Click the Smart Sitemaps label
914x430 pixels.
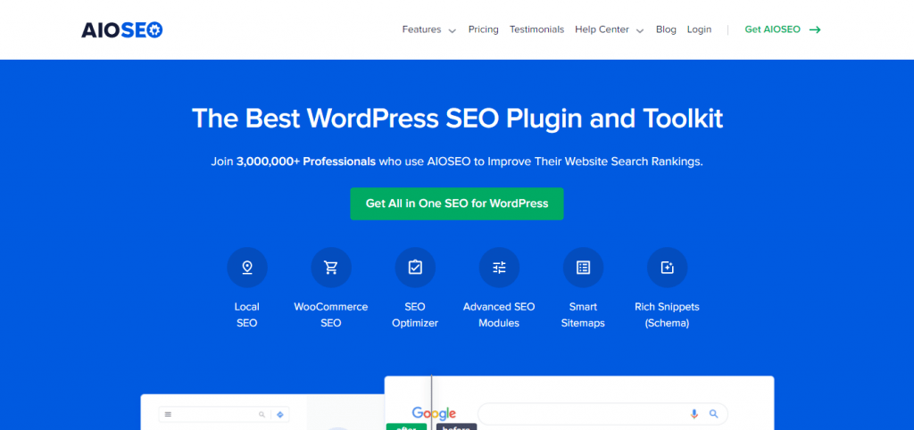[583, 315]
